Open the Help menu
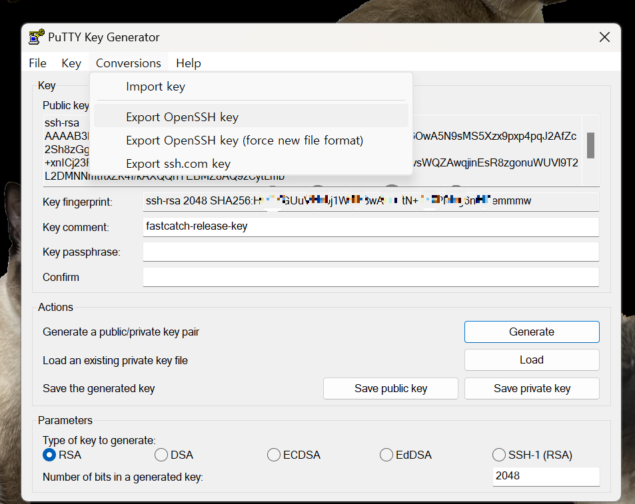The height and width of the screenshot is (504, 635). [189, 63]
